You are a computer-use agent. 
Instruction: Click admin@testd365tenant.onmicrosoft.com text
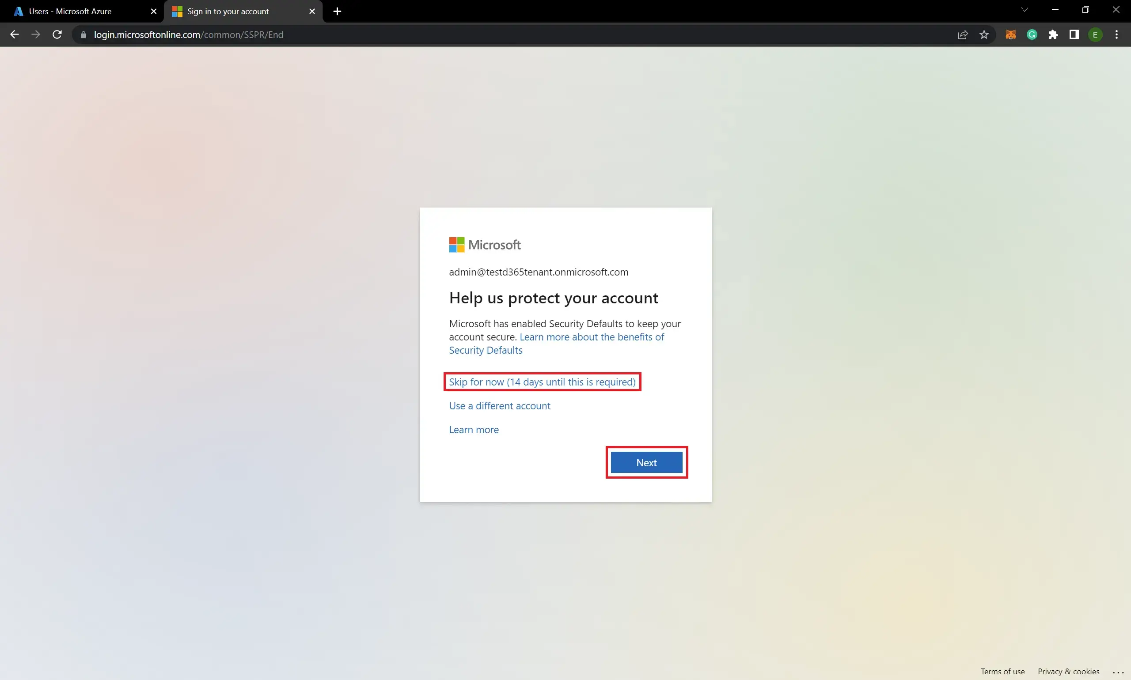click(539, 272)
